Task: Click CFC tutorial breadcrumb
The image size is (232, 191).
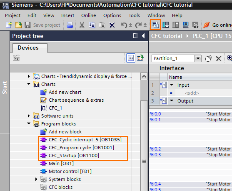Action: click(167, 36)
